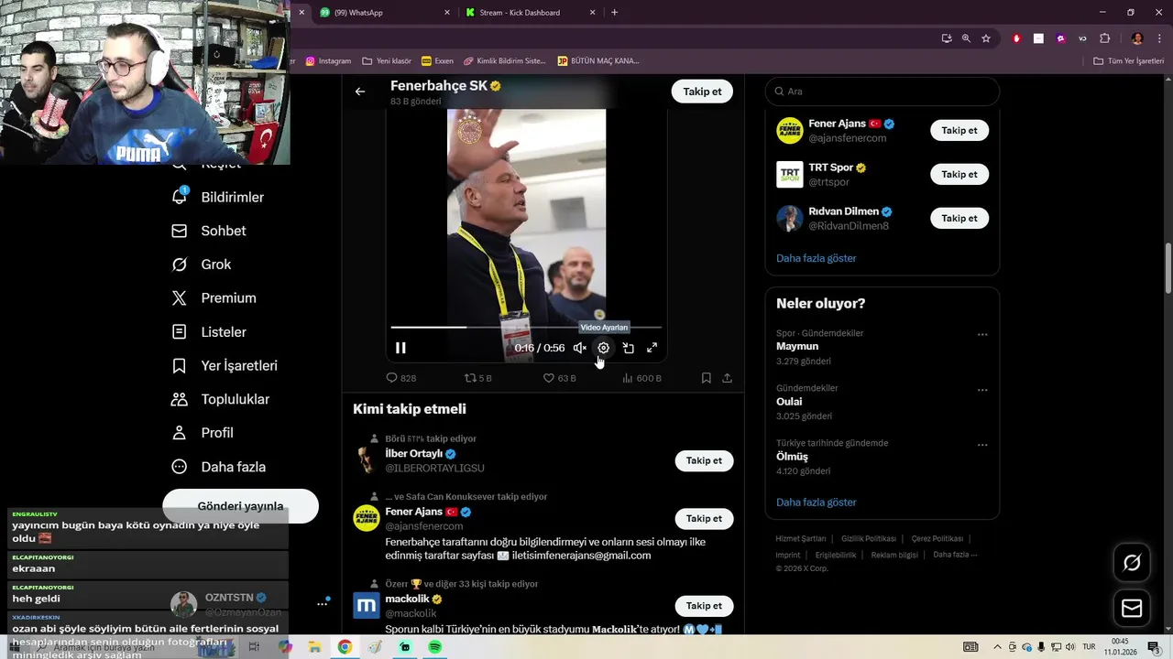Open options menu for Oulai trend
The image size is (1173, 659).
pyautogui.click(x=982, y=390)
